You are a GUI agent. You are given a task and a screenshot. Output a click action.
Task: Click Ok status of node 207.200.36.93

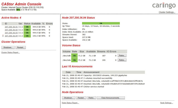click(27, 33)
